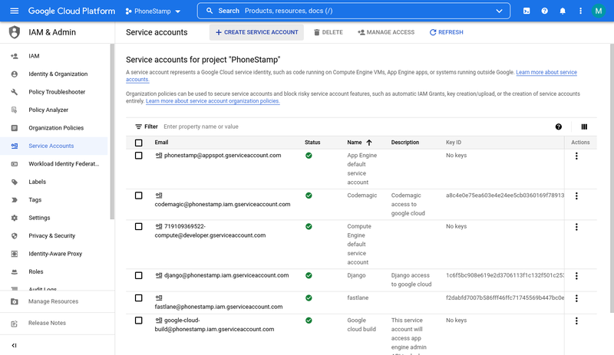
Task: Check the django account checkbox
Action: tap(139, 275)
